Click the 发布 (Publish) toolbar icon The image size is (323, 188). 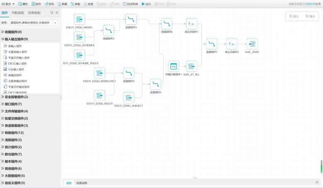click(49, 4)
